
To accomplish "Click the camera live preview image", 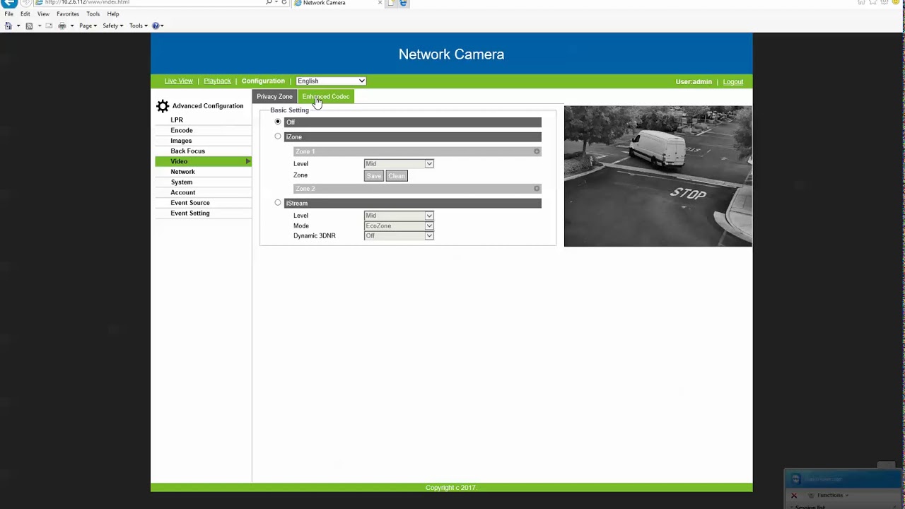I will tap(658, 176).
